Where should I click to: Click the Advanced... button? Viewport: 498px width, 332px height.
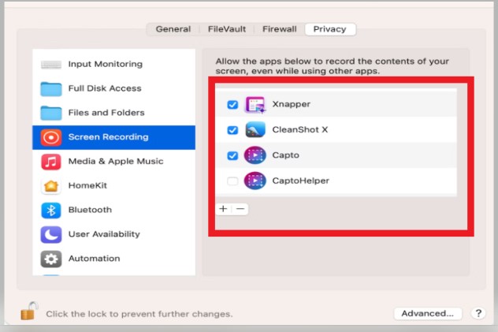[428, 314]
